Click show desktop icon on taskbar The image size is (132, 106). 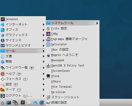pyautogui.click(x=9, y=103)
